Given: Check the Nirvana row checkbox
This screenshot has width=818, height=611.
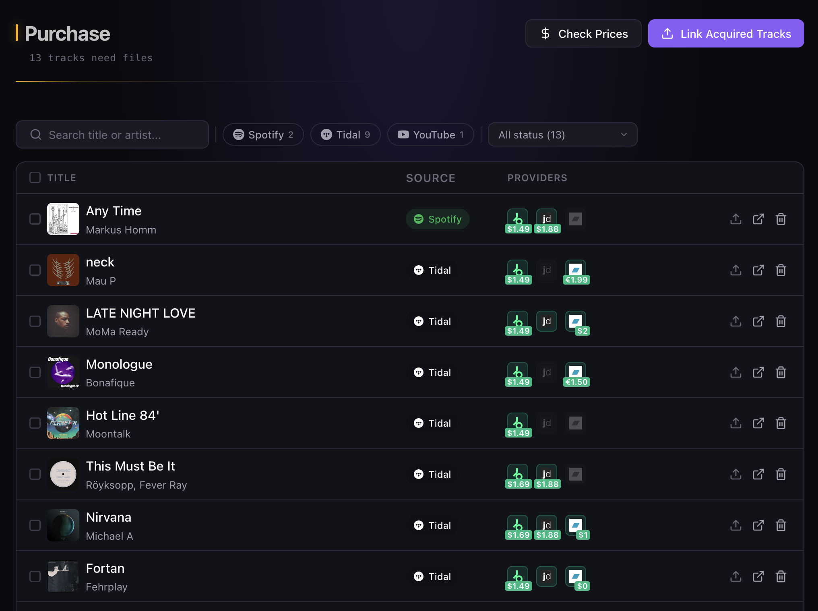Looking at the screenshot, I should [x=35, y=525].
